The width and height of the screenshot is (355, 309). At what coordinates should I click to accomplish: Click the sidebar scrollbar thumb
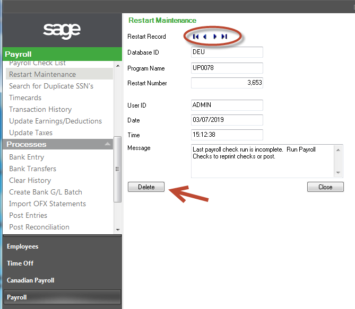(x=117, y=169)
